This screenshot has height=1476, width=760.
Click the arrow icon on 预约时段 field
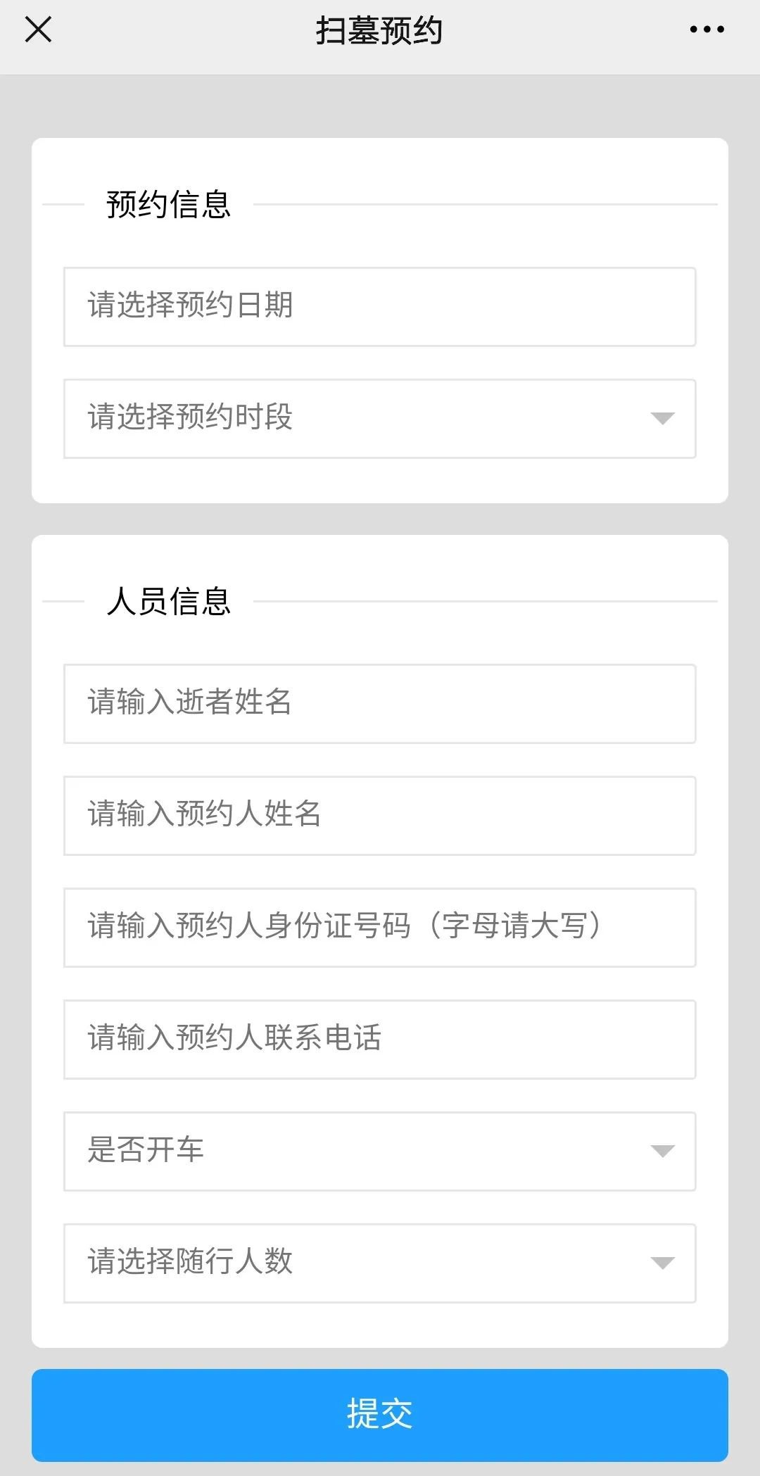click(663, 419)
